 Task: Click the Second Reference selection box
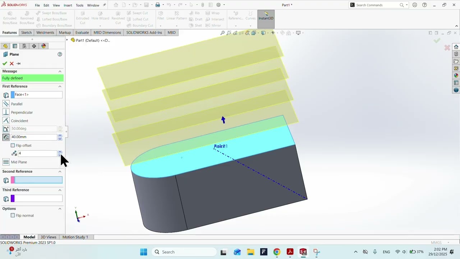[37, 180]
